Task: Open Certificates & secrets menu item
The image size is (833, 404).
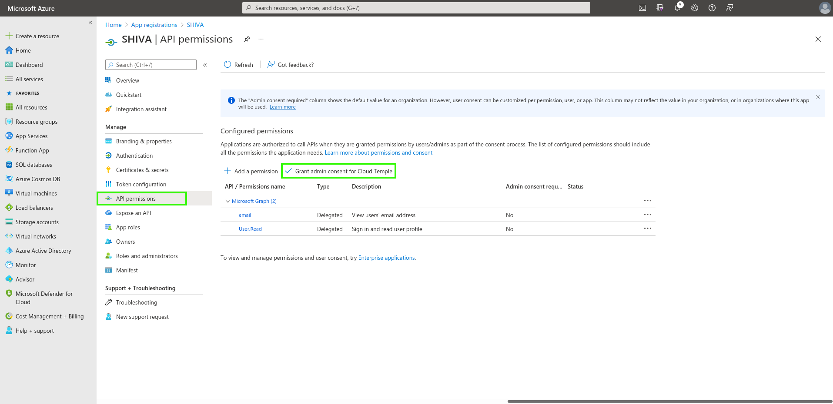Action: [142, 170]
